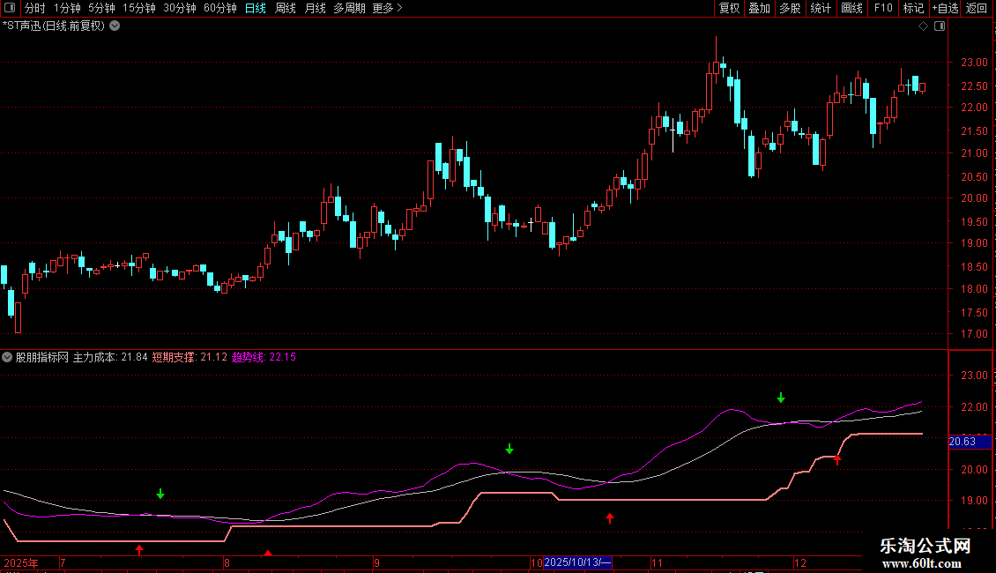
Task: Open the stock title options dropdown icon
Action: click(115, 26)
